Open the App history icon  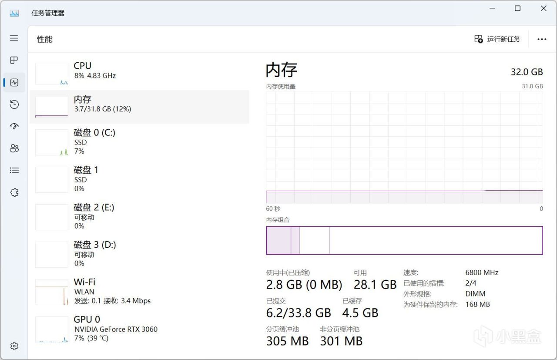coord(14,104)
